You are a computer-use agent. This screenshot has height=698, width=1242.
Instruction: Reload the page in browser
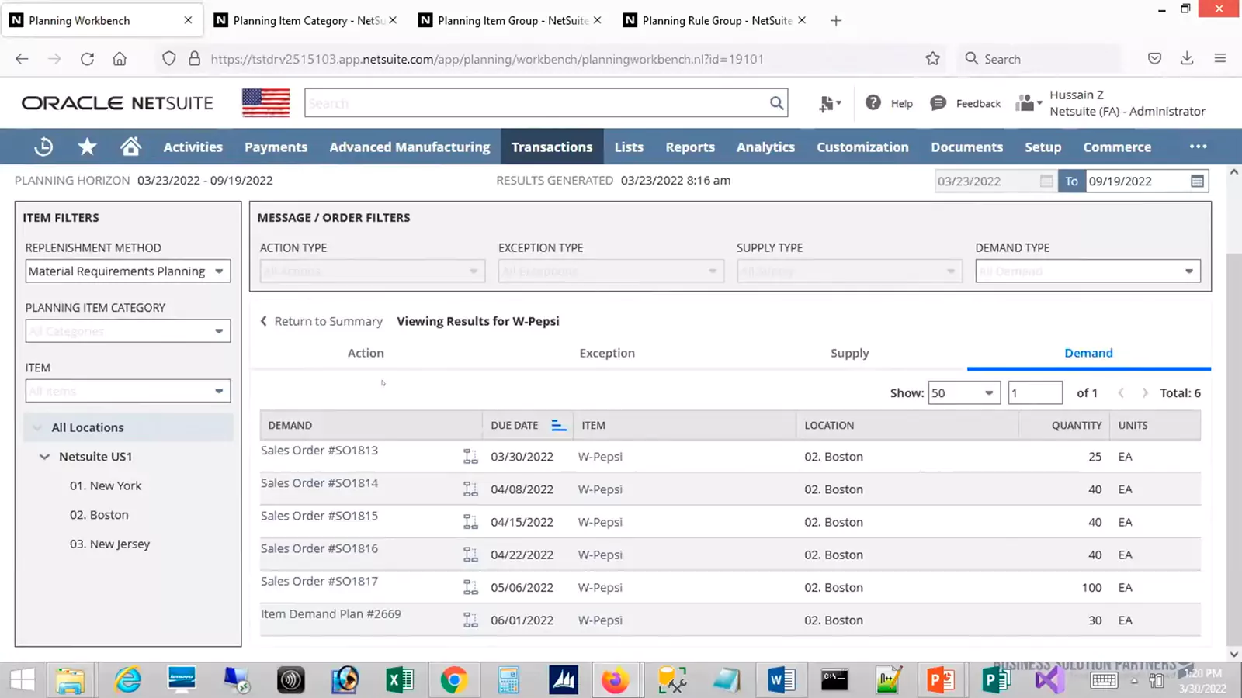[87, 59]
